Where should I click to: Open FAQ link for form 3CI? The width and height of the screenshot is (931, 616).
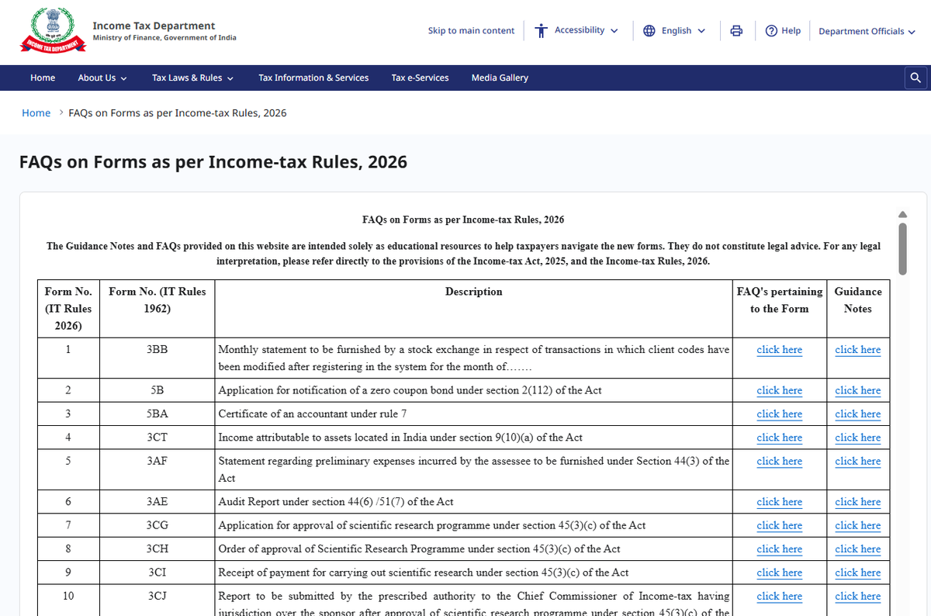pyautogui.click(x=780, y=573)
